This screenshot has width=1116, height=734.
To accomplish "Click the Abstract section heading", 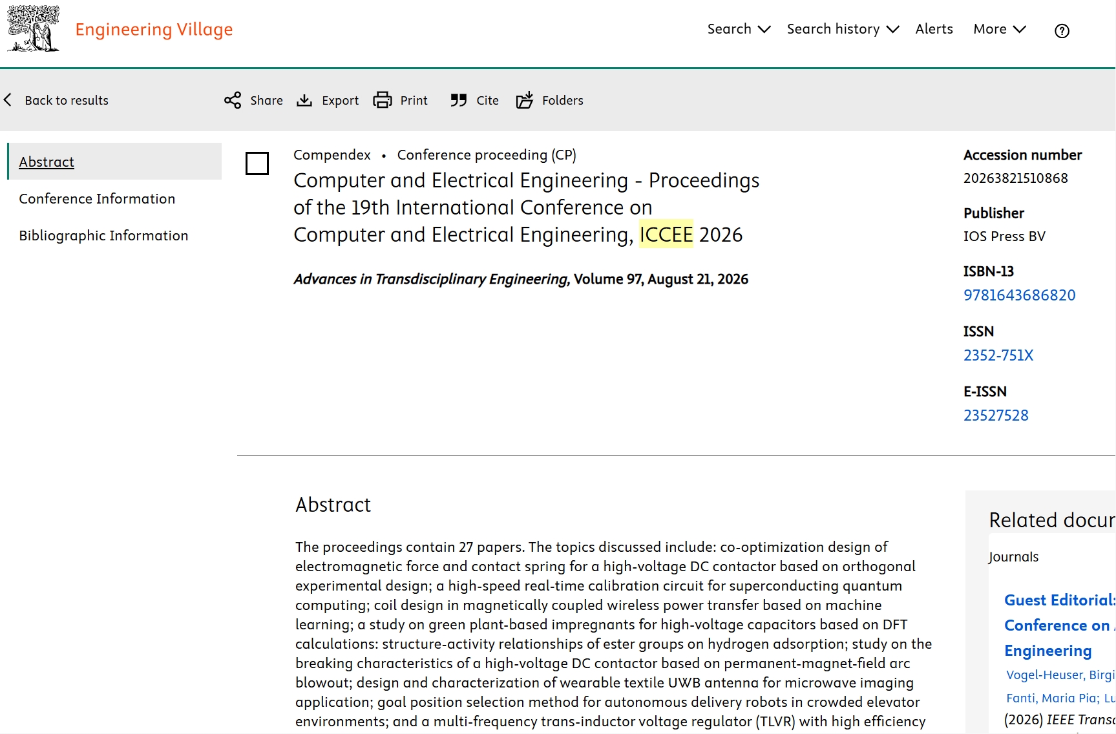I will tap(333, 505).
